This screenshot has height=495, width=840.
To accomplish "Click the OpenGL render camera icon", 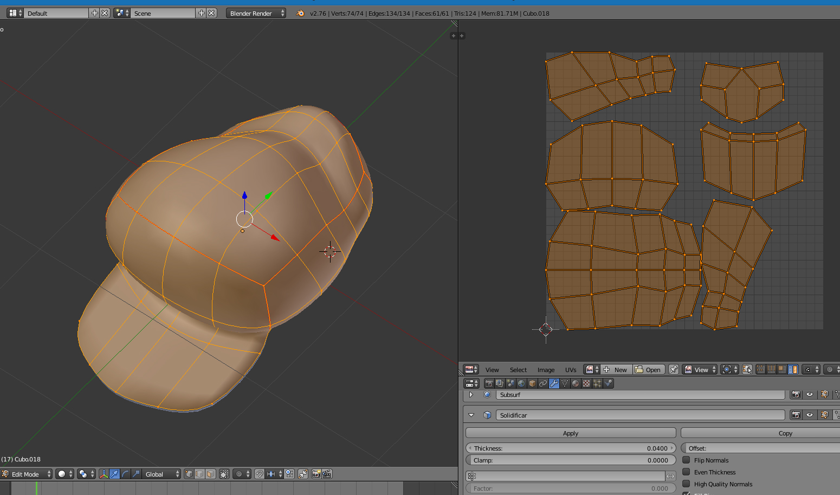I will 316,474.
